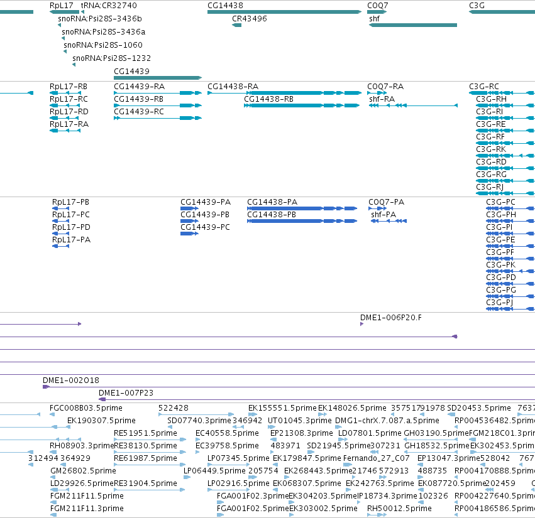Select snoRNA:Psi28S-3436b feature
The image size is (535, 518).
click(x=59, y=25)
